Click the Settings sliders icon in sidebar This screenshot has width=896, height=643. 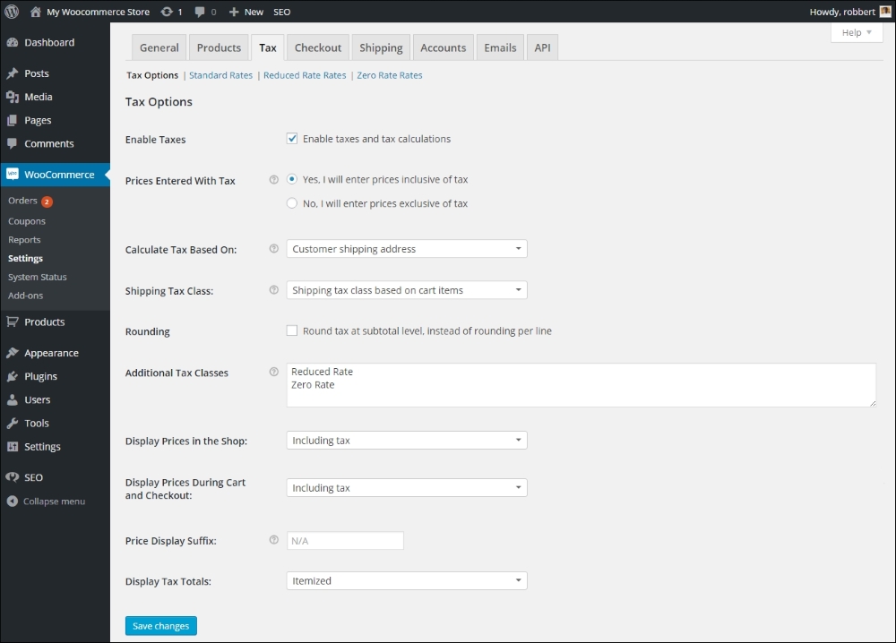pos(12,447)
